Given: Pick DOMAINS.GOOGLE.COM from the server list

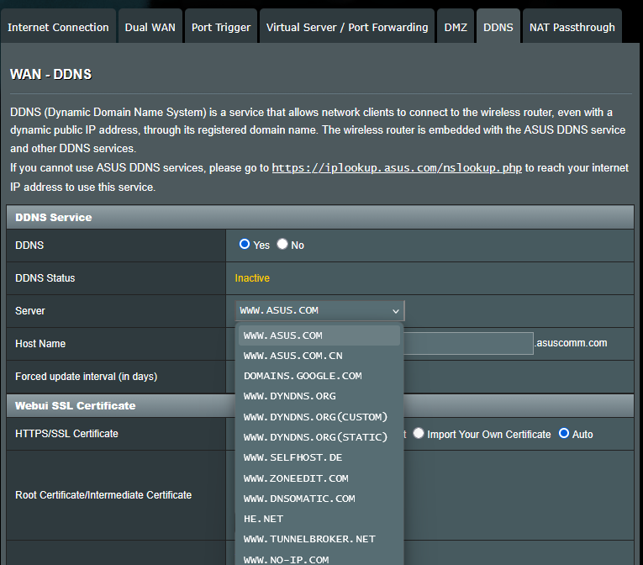Looking at the screenshot, I should coord(303,376).
